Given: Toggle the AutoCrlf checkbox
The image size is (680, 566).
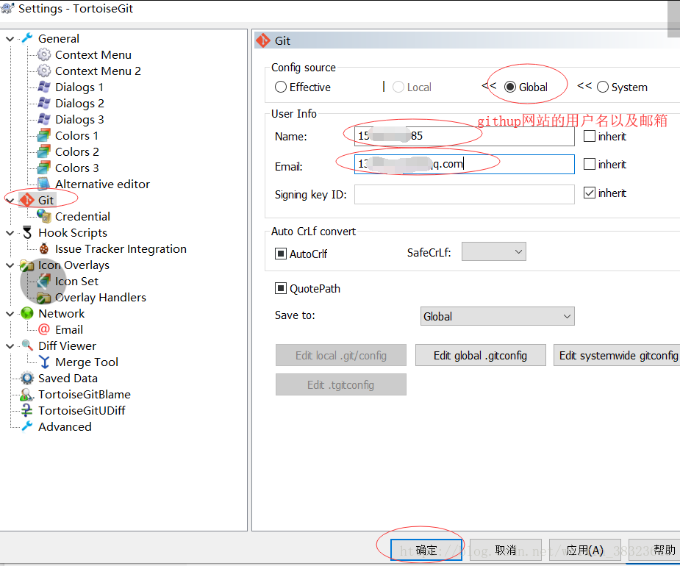Looking at the screenshot, I should (281, 254).
